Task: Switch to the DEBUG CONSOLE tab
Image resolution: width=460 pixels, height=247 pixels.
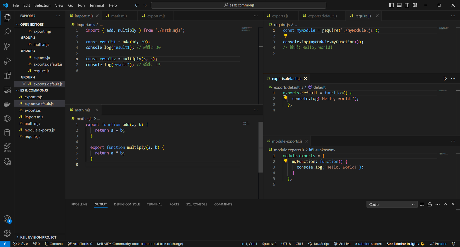Action: (x=127, y=204)
